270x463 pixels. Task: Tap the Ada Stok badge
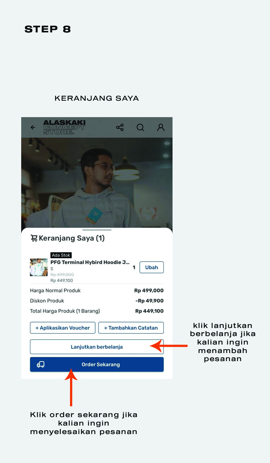61,255
